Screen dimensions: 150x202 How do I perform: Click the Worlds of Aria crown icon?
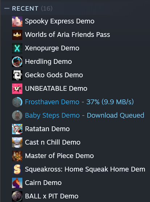pyautogui.click(x=17, y=35)
